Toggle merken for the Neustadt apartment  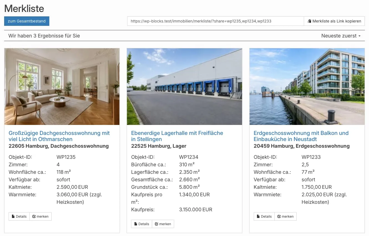pyautogui.click(x=285, y=217)
